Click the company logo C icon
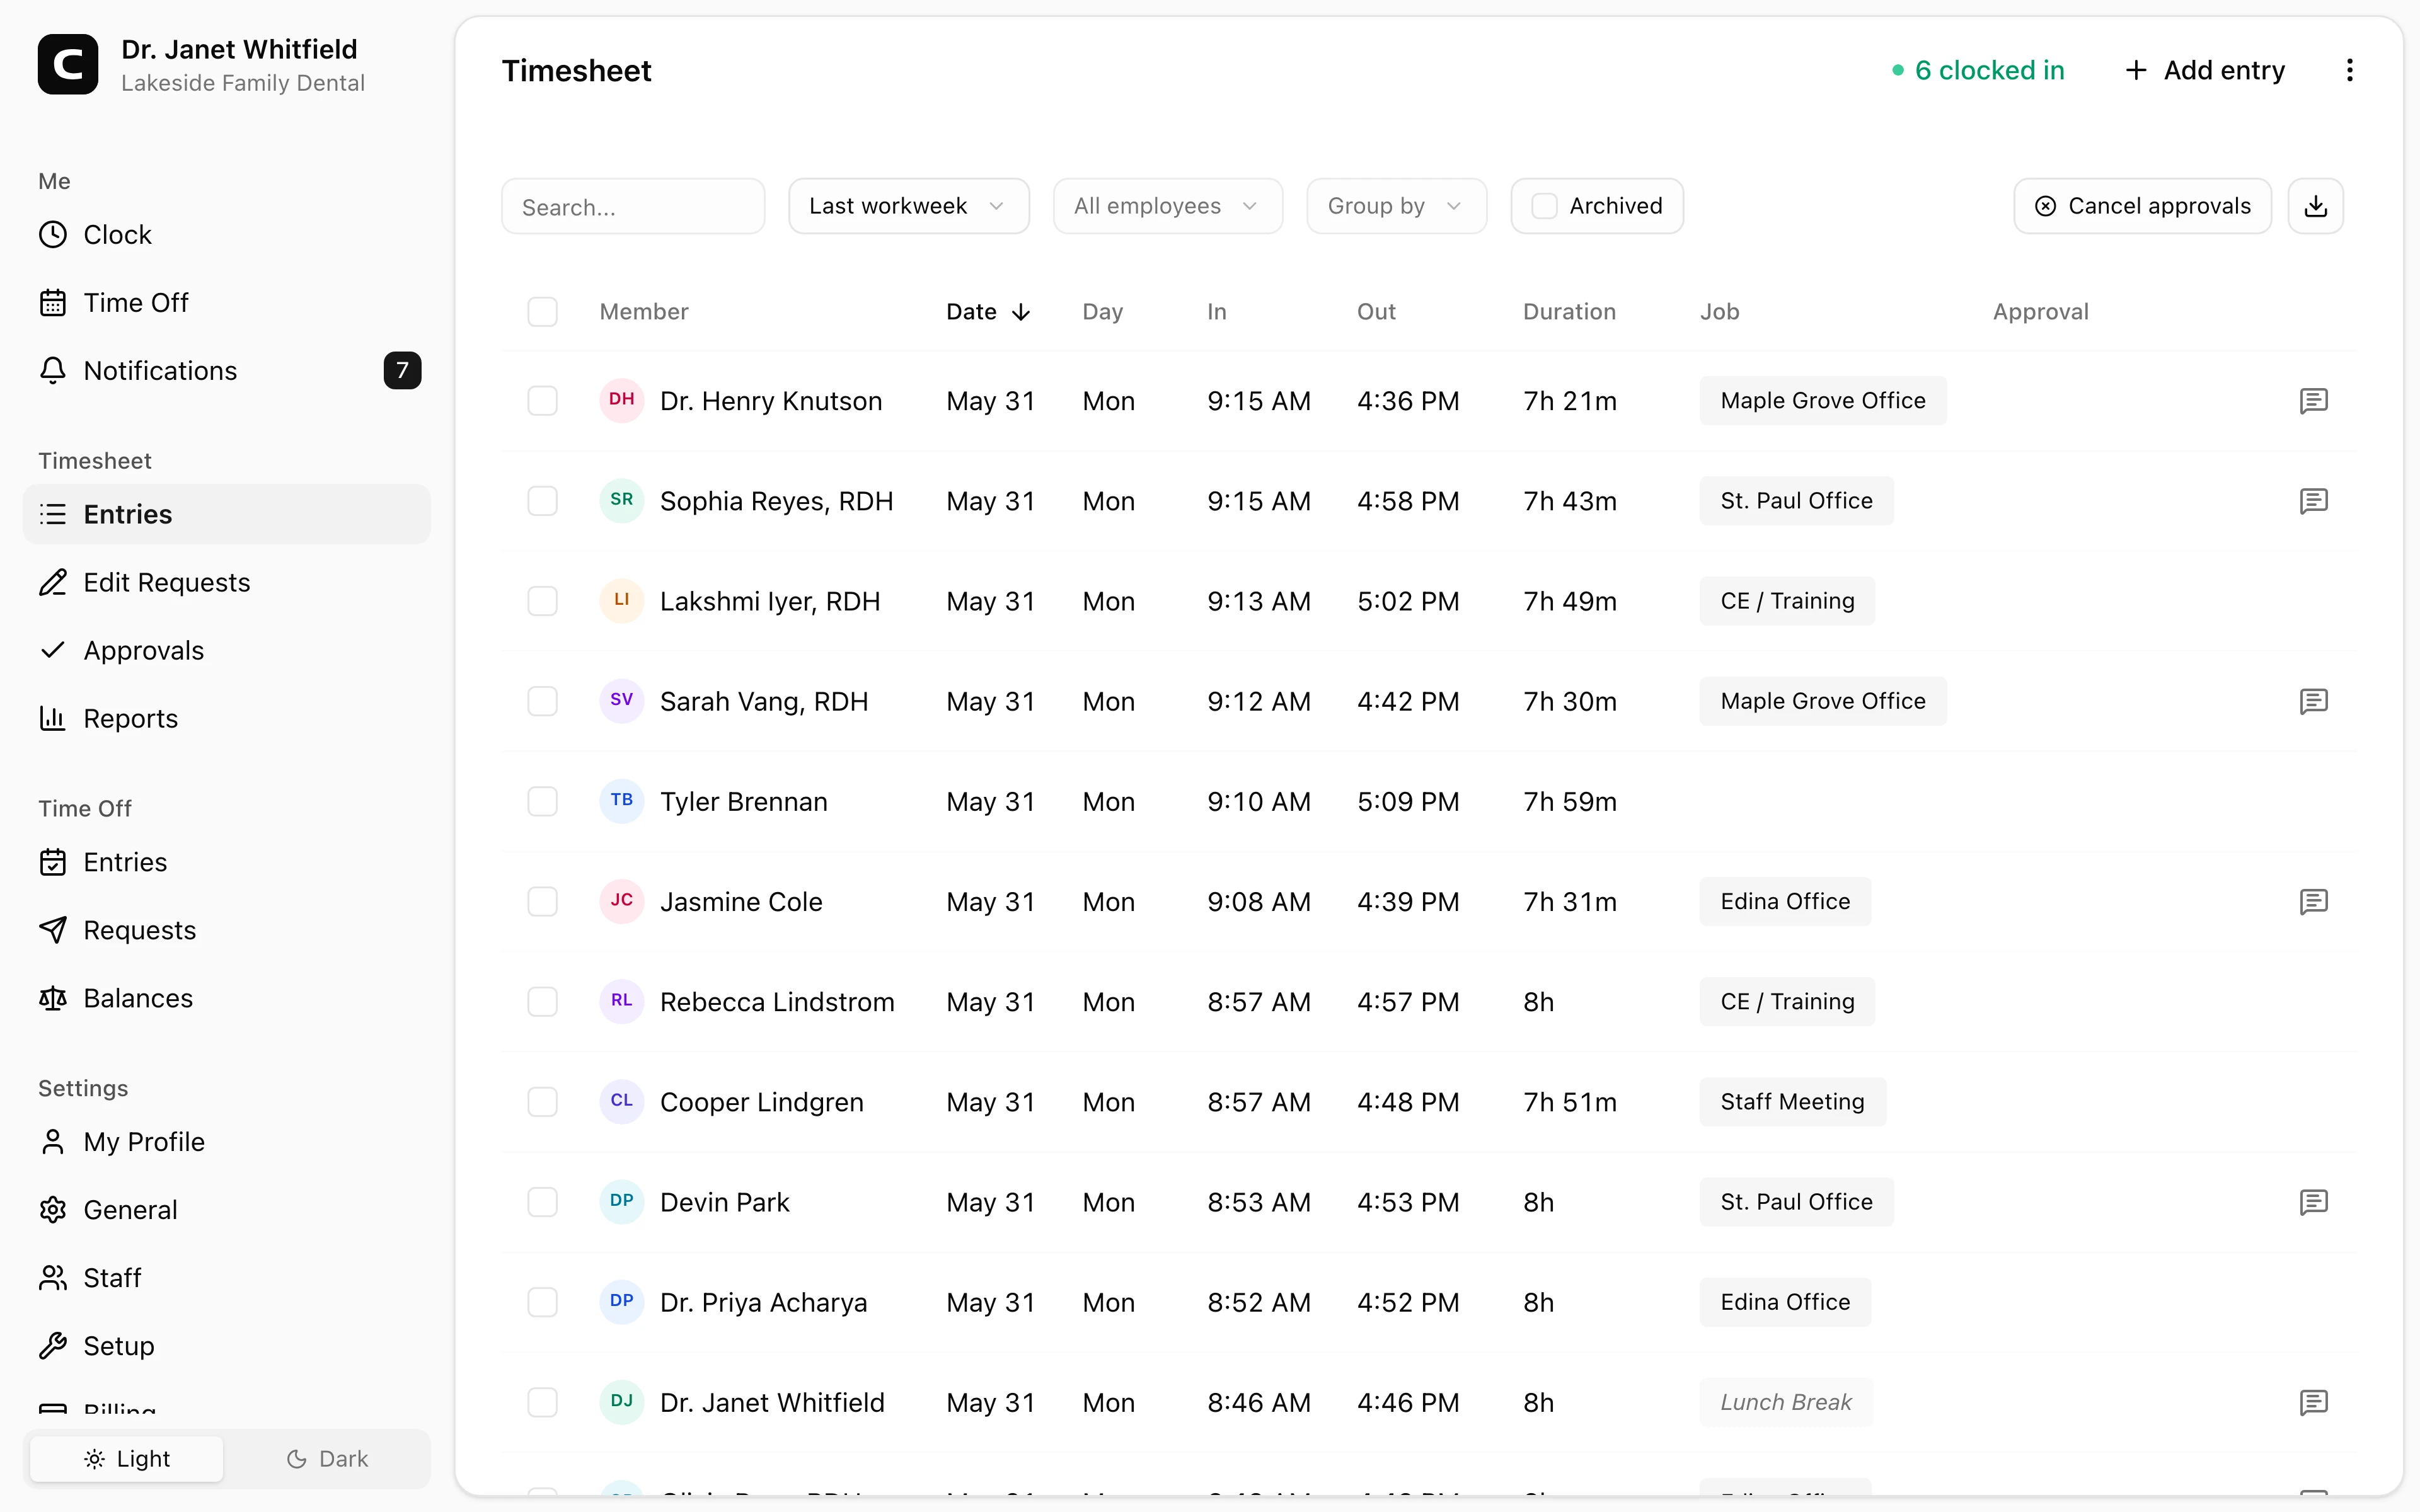Screen dimensions: 2420x1512 [x=68, y=65]
